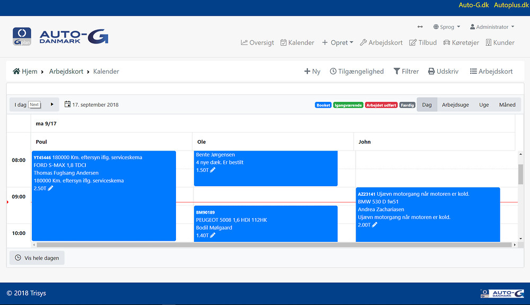The width and height of the screenshot is (530, 305).
Task: Open Køretøjer in the top navigation
Action: (461, 42)
